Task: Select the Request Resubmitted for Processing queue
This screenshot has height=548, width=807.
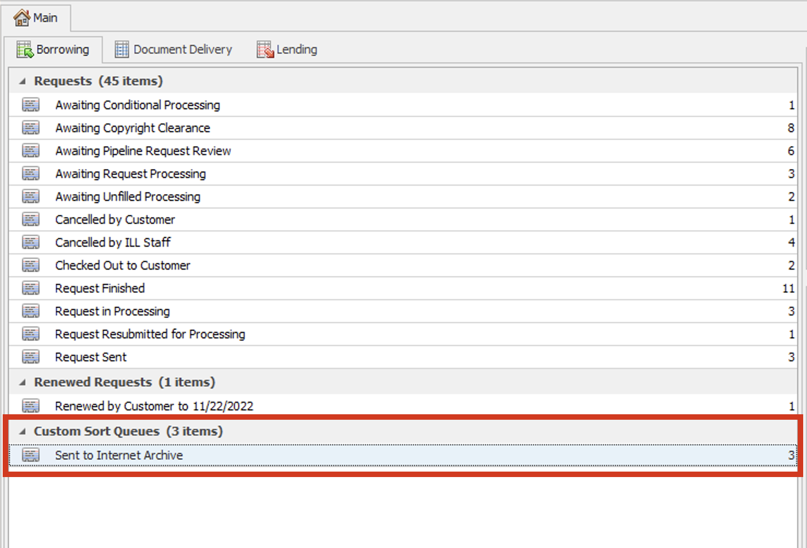Action: (150, 334)
